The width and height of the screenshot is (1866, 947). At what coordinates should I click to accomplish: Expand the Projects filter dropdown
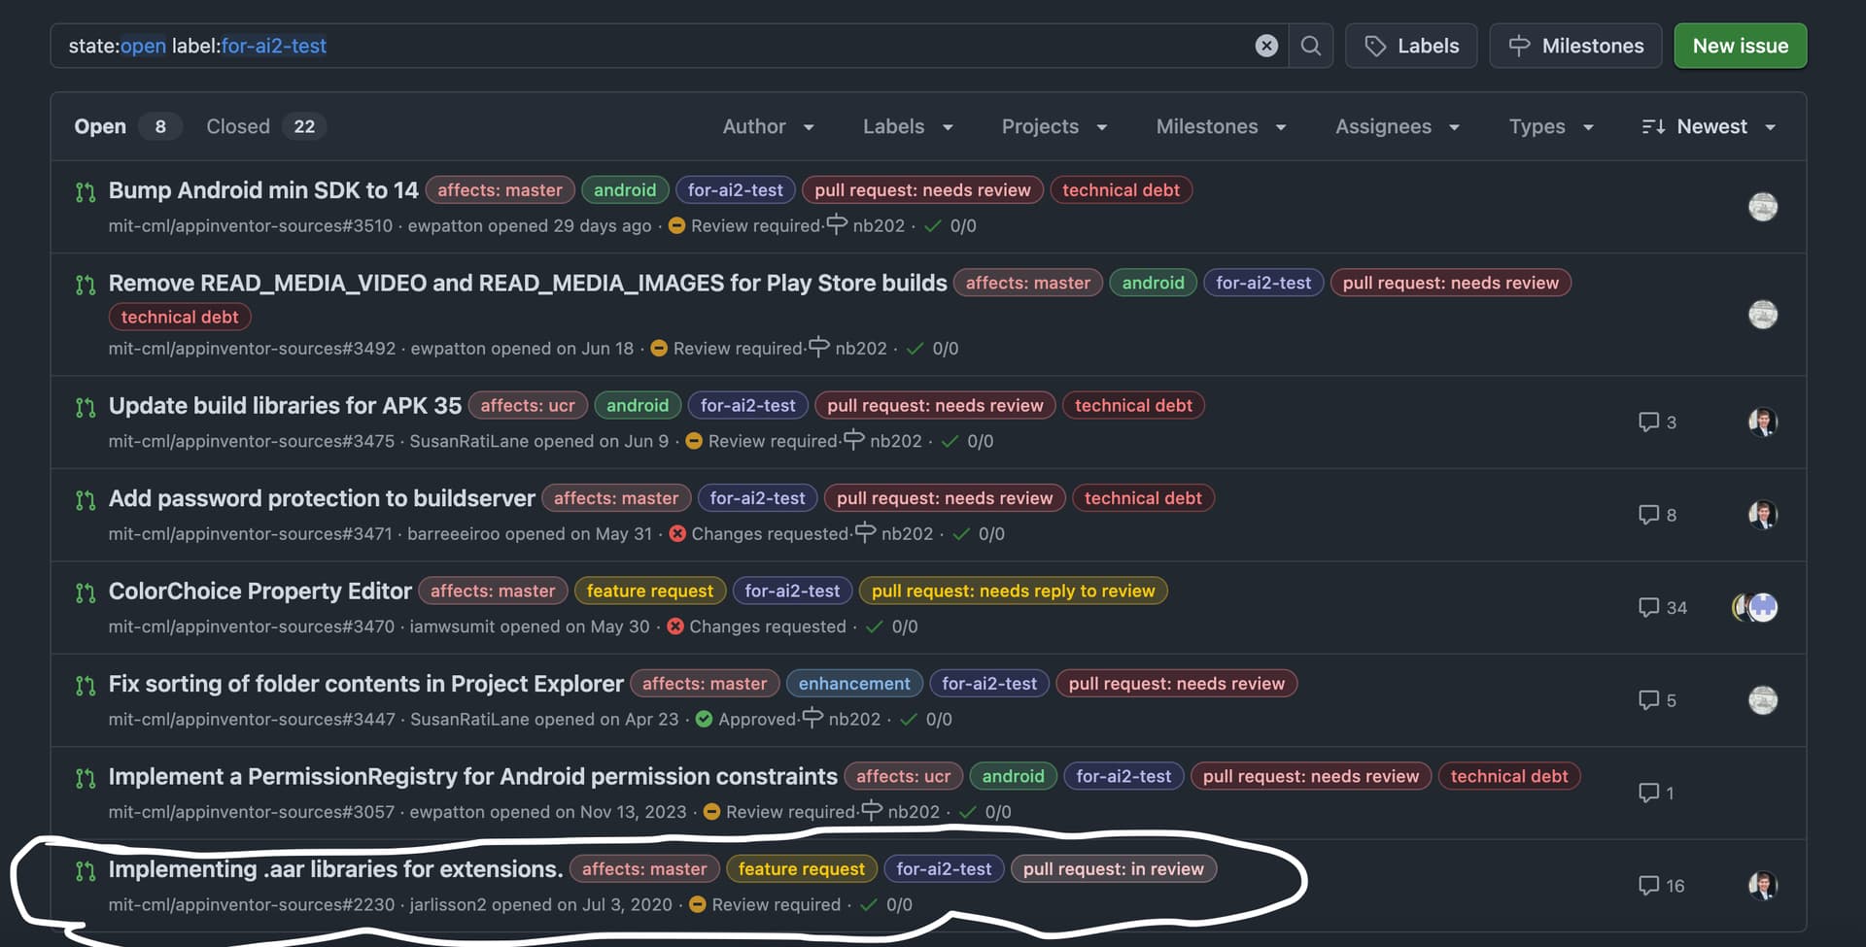point(1054,127)
